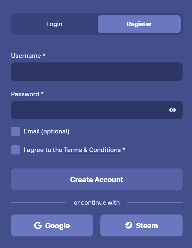Continue with Google
The height and width of the screenshot is (248, 192).
(x=52, y=225)
